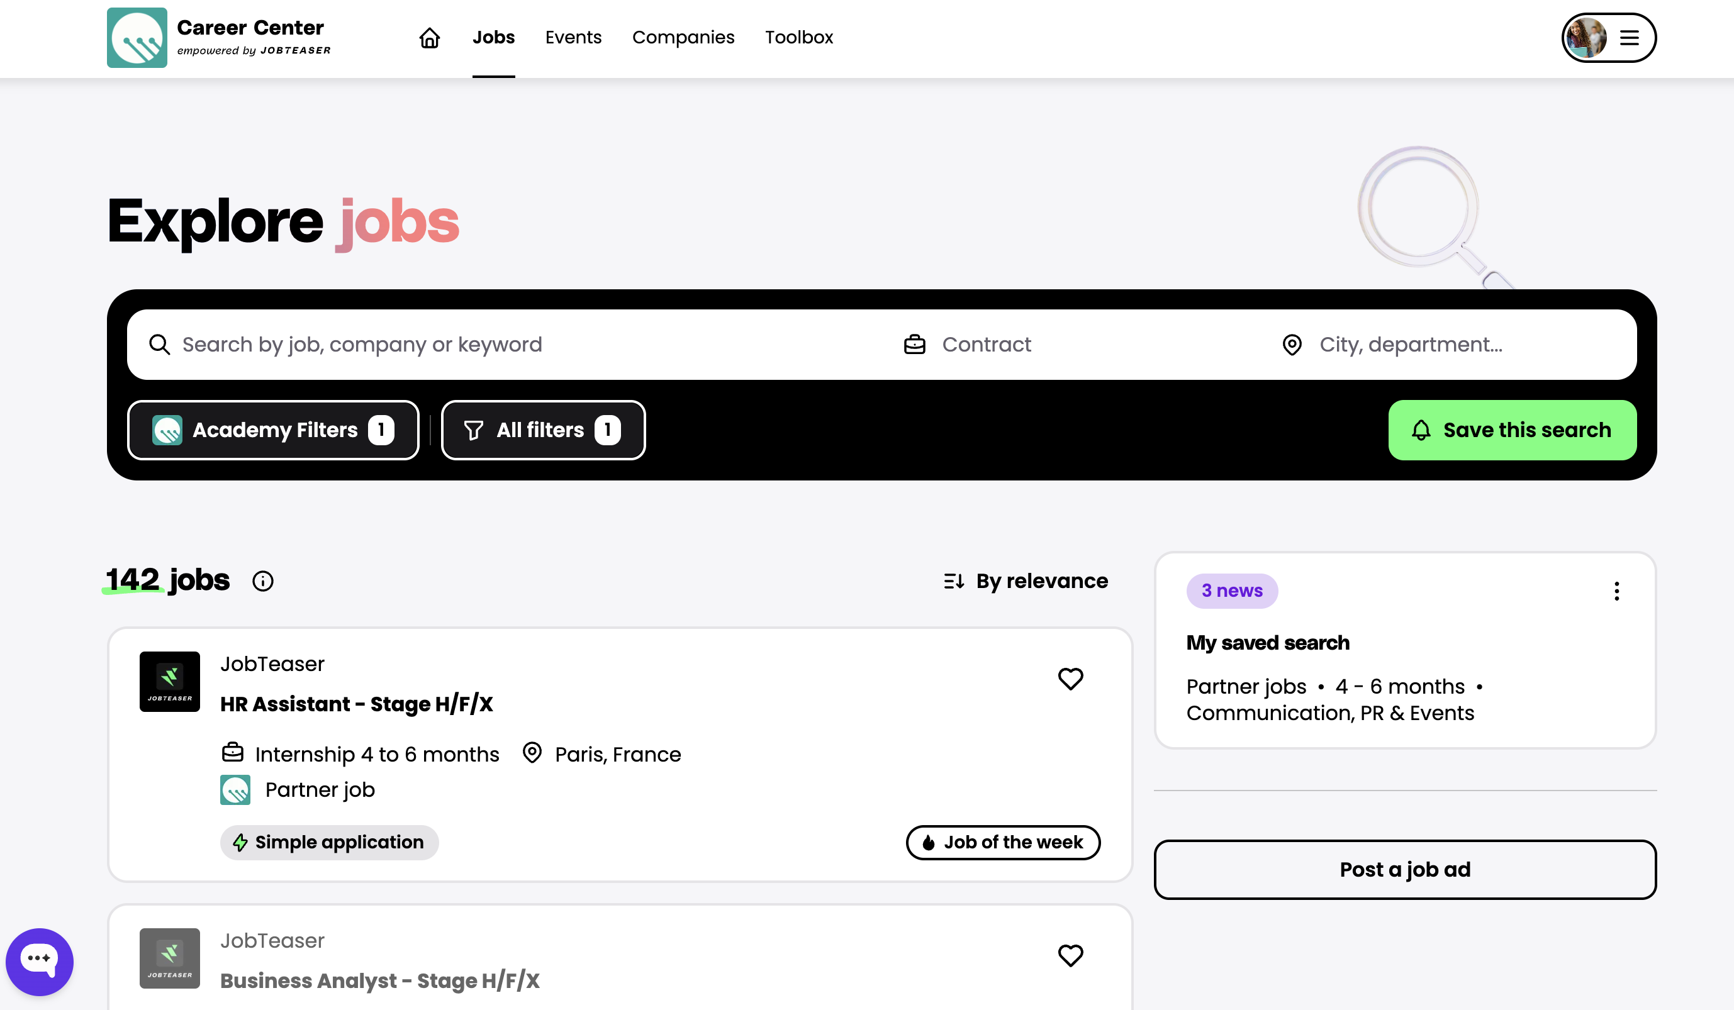
Task: Switch to the Events tab
Action: pos(573,38)
